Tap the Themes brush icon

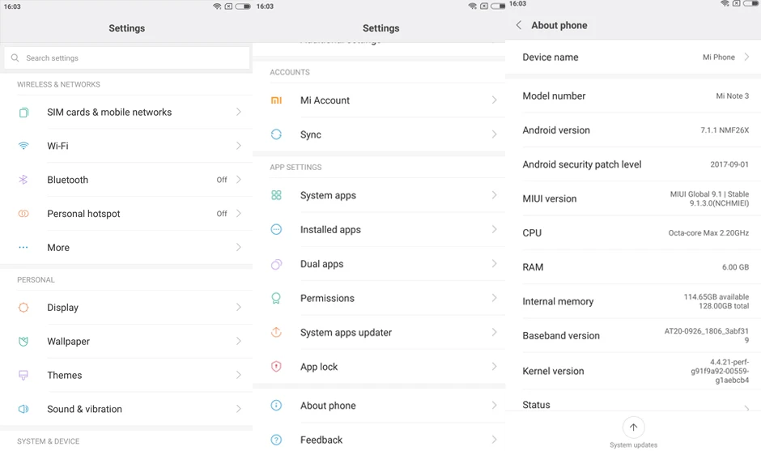pyautogui.click(x=23, y=375)
